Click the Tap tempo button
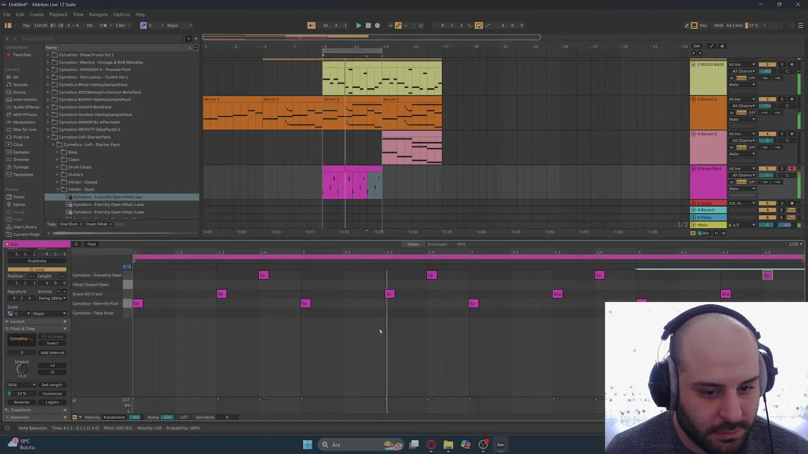 point(27,25)
